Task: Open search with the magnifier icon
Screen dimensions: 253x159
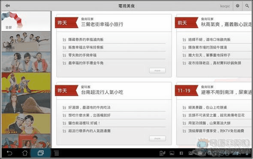Action: [247, 6]
